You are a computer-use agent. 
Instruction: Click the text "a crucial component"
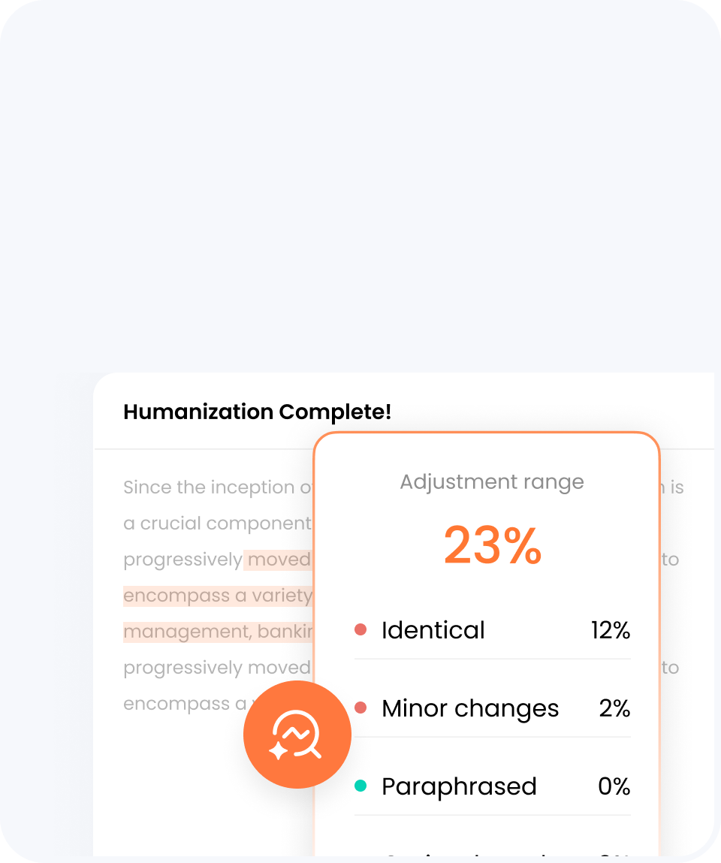click(217, 524)
